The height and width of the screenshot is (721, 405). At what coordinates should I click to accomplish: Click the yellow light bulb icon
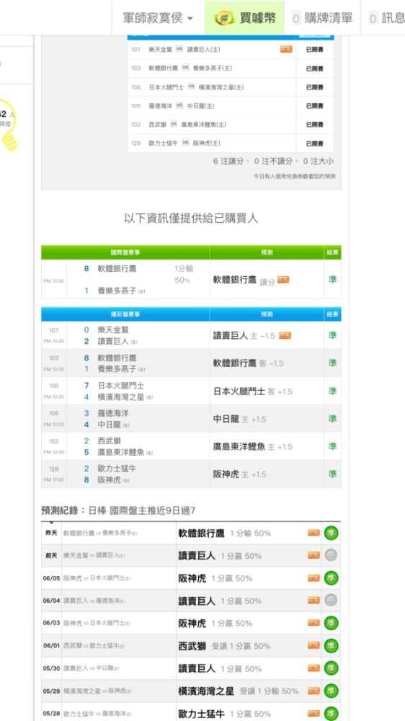7,125
